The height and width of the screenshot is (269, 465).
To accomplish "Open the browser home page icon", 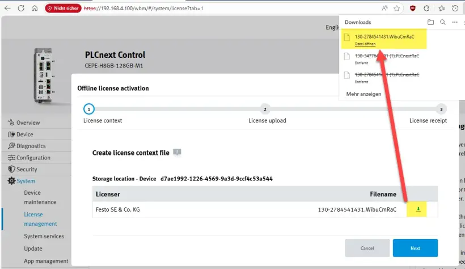I will pos(35,8).
